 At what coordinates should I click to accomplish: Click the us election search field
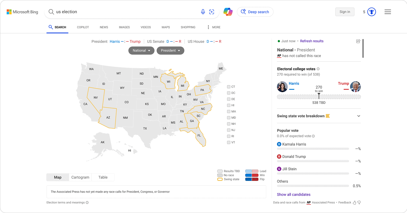coord(106,12)
